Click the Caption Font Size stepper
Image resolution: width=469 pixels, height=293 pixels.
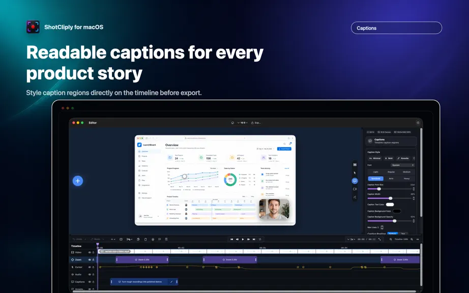click(x=414, y=189)
